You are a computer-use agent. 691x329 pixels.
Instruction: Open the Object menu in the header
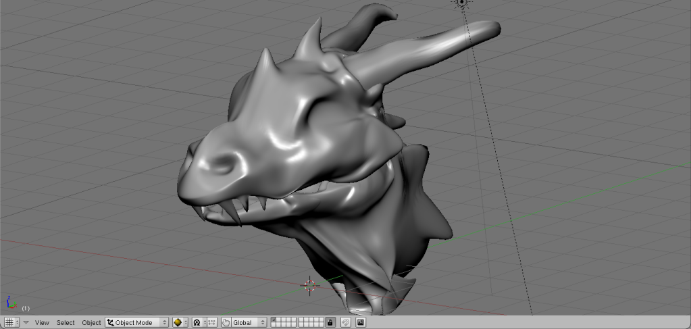tap(91, 323)
